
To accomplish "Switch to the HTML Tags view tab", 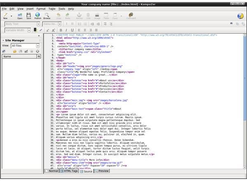I will [x=69, y=171].
